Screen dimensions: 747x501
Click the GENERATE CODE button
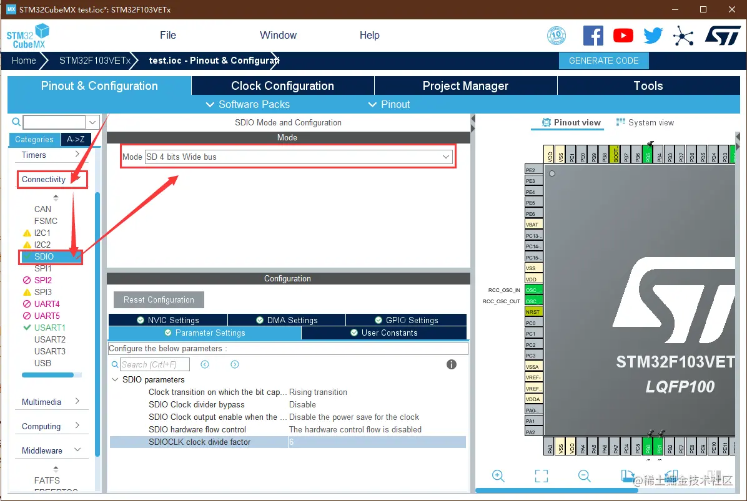click(x=603, y=61)
